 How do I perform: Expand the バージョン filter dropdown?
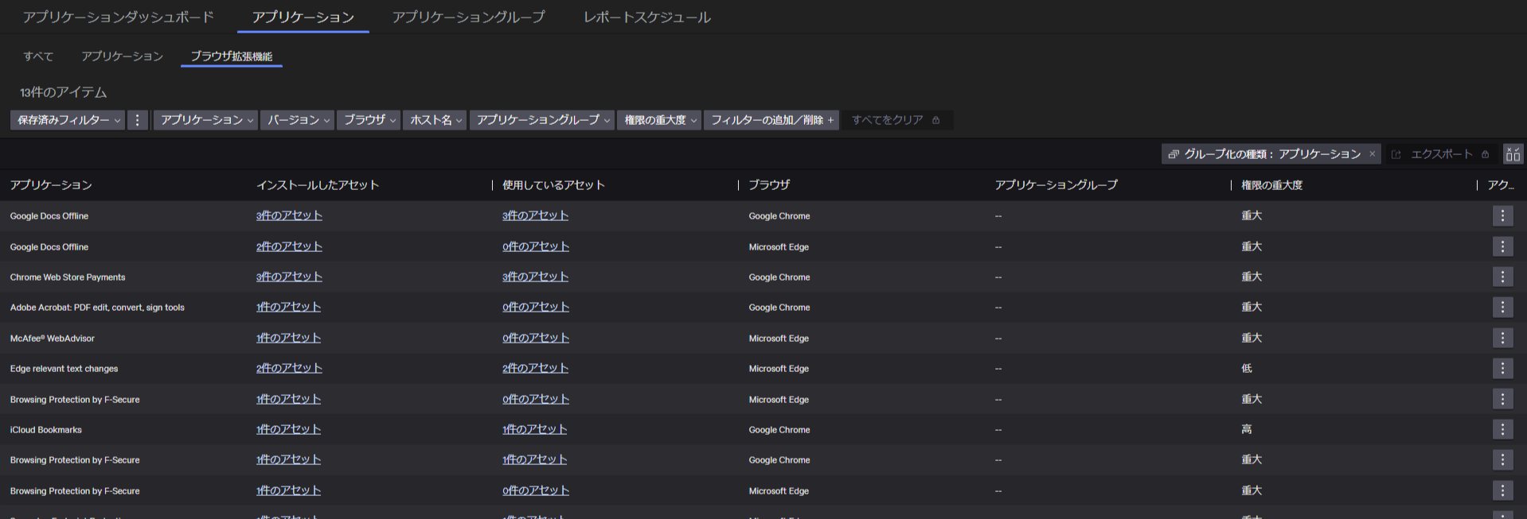tap(298, 120)
